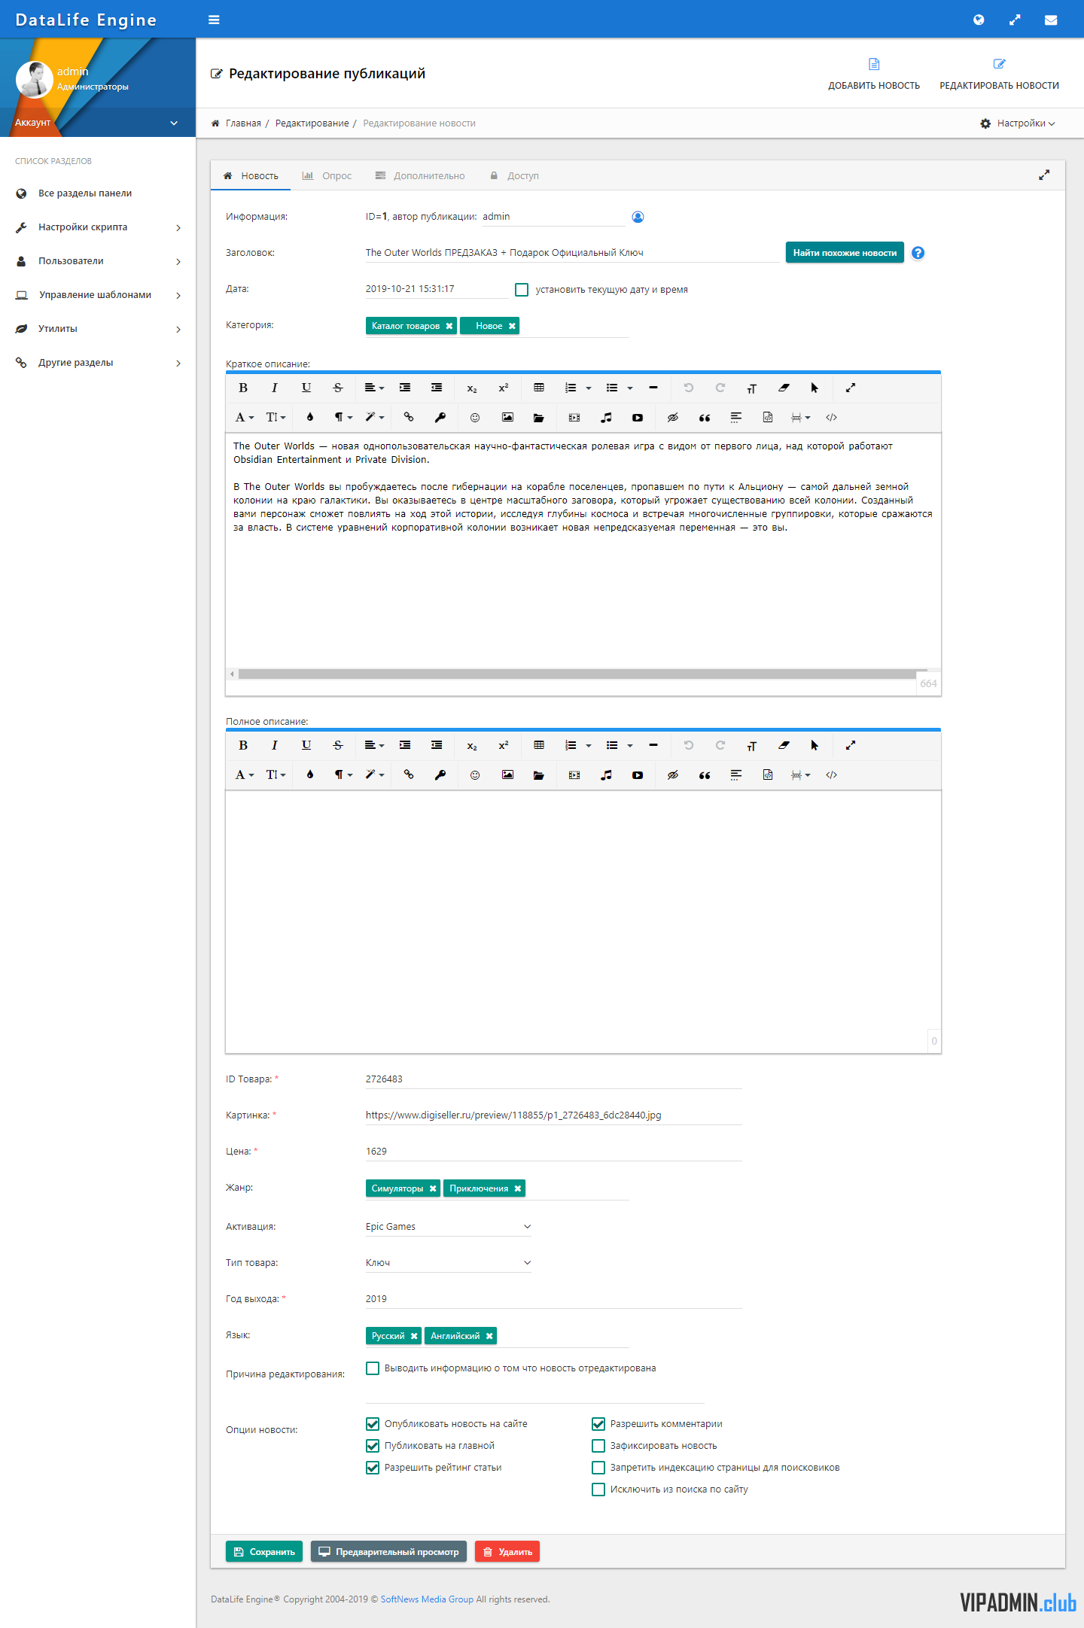This screenshot has width=1084, height=1628.
Task: Toggle bold in the short description editor
Action: coord(243,388)
